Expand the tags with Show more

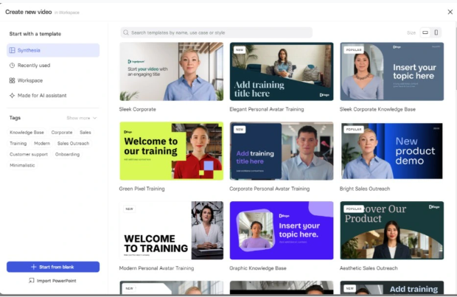(82, 118)
